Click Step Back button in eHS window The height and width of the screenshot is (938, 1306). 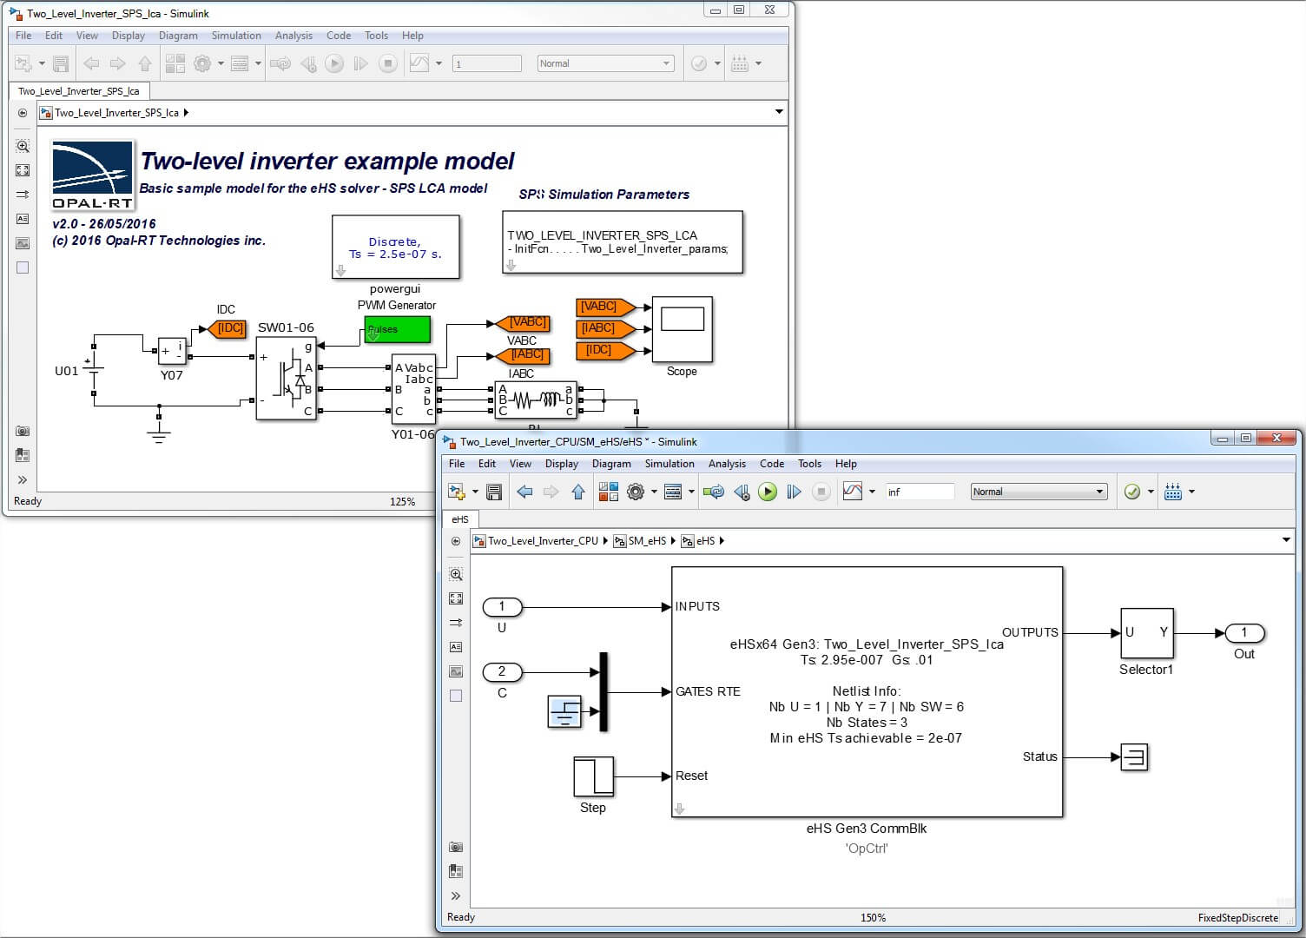point(742,492)
